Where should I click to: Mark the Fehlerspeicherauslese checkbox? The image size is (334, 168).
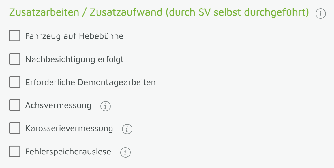(15, 151)
